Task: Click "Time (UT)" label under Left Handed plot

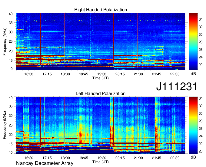Action: click(101, 162)
